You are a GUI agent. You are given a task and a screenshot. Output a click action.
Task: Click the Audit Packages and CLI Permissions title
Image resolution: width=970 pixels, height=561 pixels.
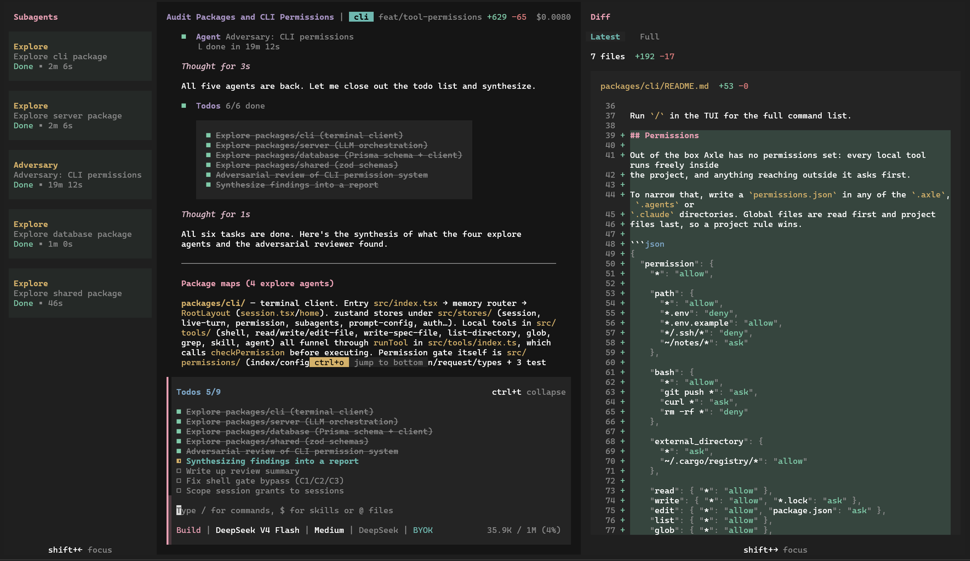(250, 17)
